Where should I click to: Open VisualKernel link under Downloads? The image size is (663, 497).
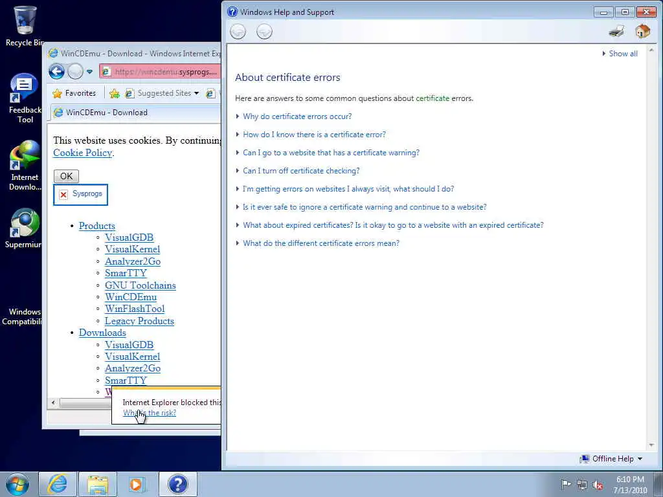pyautogui.click(x=132, y=357)
